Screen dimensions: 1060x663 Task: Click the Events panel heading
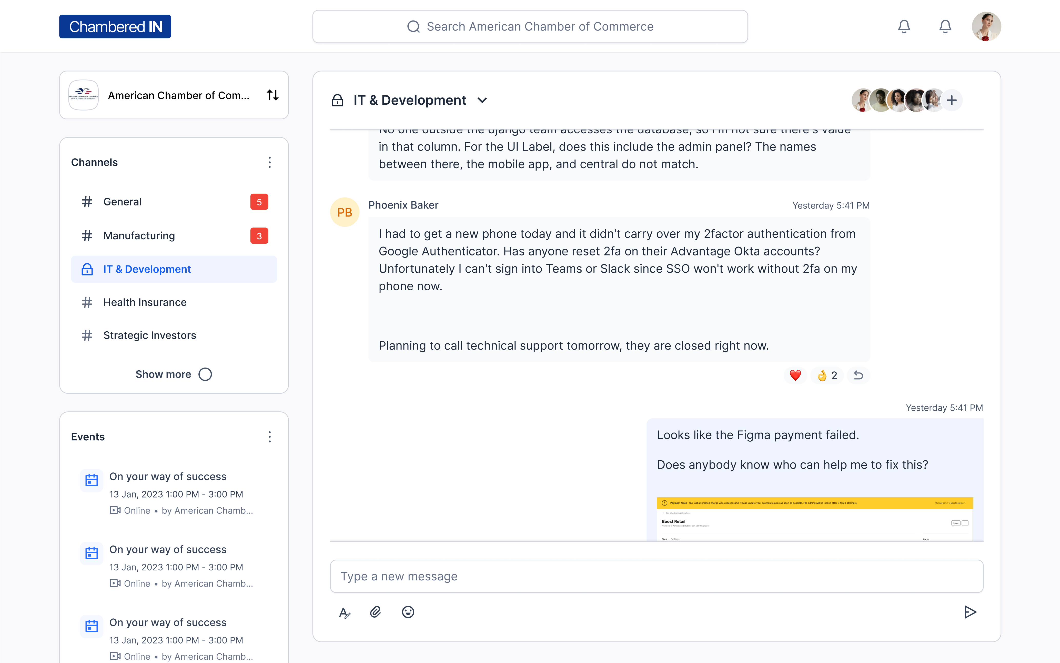pos(88,437)
